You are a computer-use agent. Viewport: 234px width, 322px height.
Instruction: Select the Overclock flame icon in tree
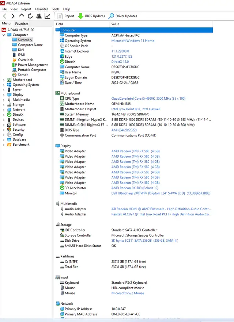pos(14,60)
